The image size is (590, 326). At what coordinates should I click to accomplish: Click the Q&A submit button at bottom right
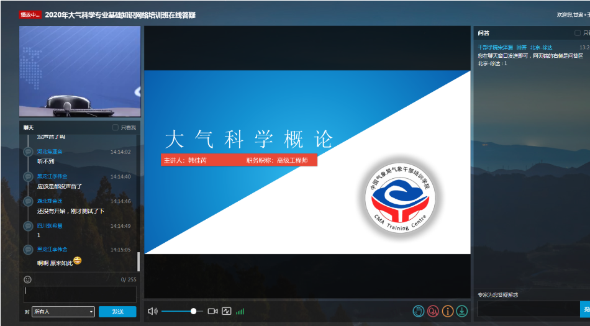coord(585,309)
